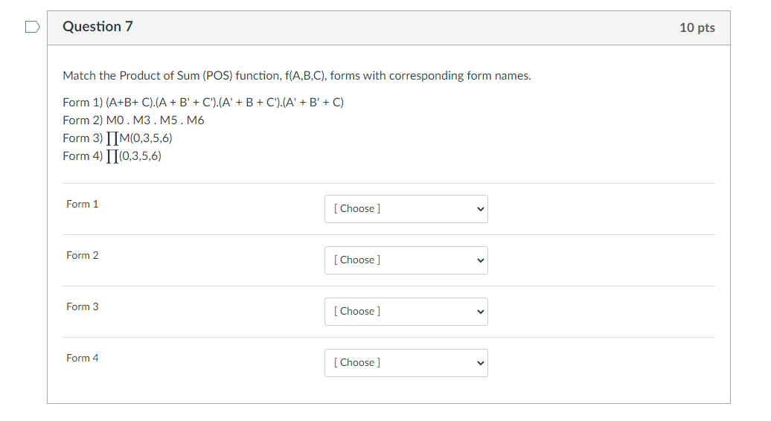The height and width of the screenshot is (421, 771).
Task: Click the Form 1) (A+B+C) expression line
Action: [203, 102]
